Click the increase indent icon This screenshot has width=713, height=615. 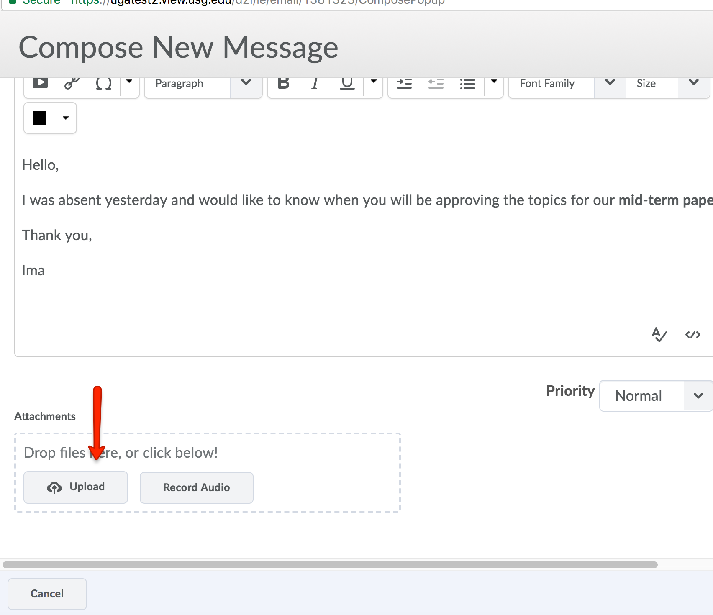404,84
